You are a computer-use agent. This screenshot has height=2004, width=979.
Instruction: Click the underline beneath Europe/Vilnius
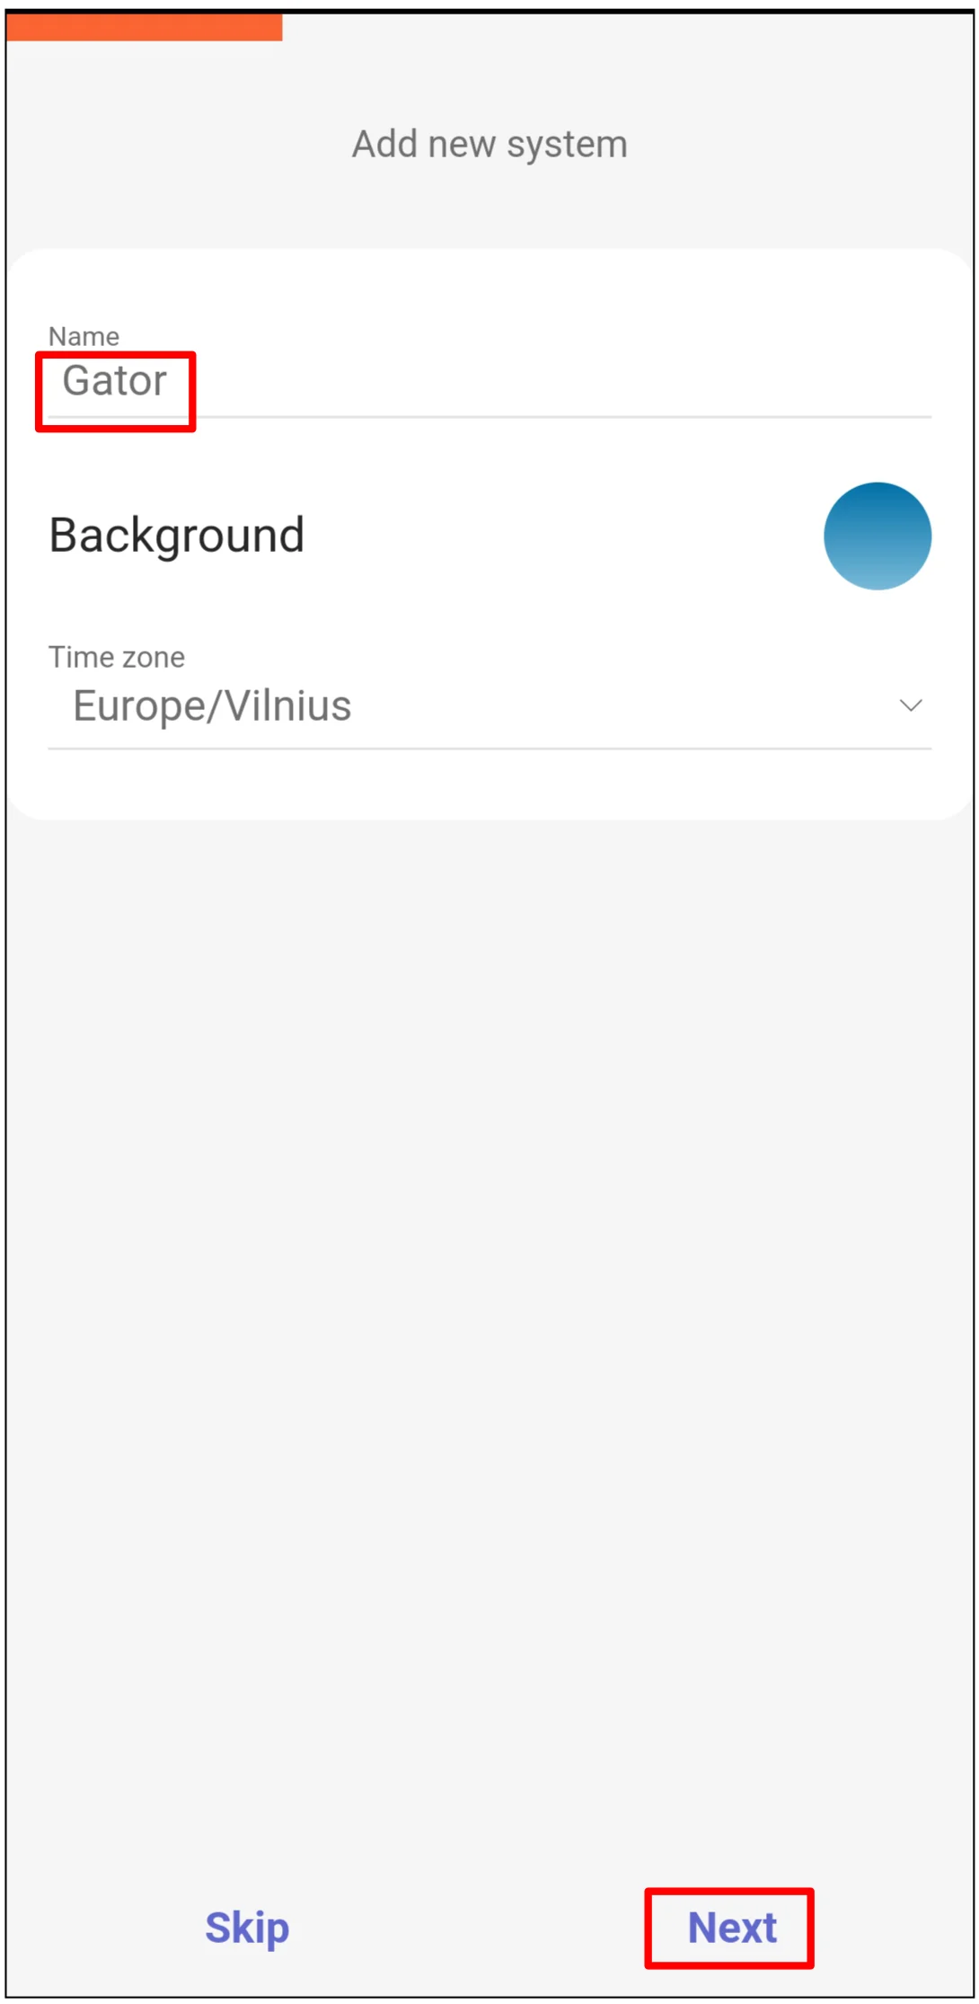[489, 748]
